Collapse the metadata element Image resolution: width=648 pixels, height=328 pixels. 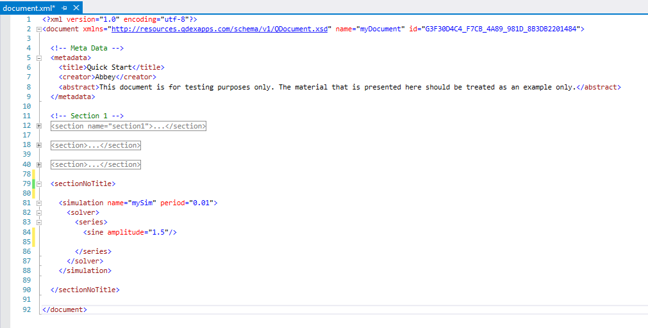click(39, 58)
